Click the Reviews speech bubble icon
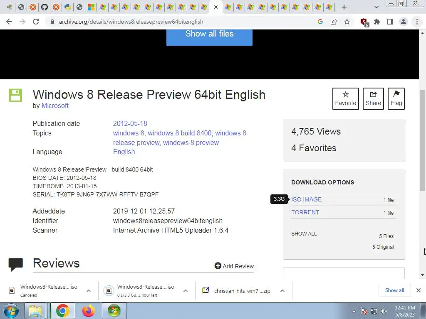426x319 pixels. [15, 265]
